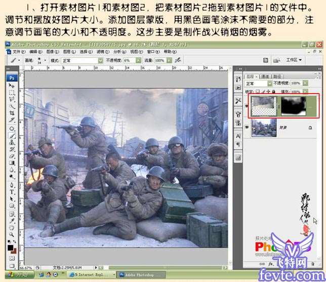Open the Tool Presets panel icon
Viewport: 326px width, 282px height.
(x=238, y=101)
